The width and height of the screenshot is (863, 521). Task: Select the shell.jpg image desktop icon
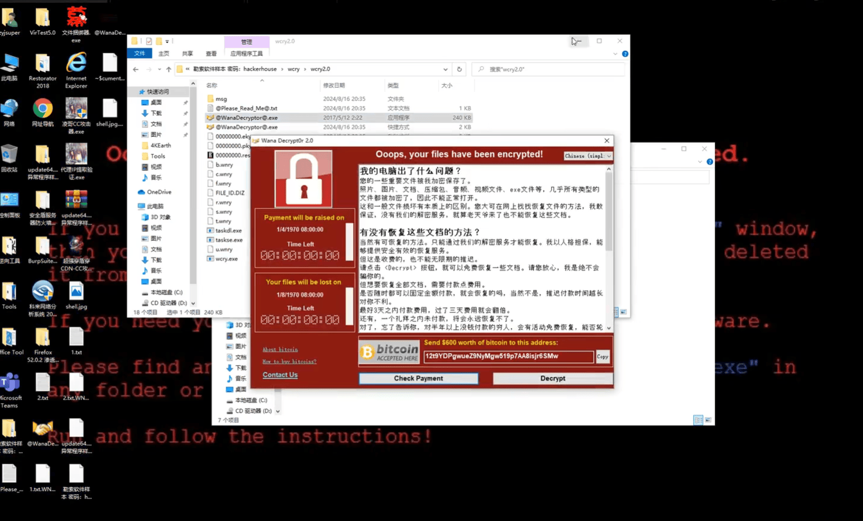(76, 296)
